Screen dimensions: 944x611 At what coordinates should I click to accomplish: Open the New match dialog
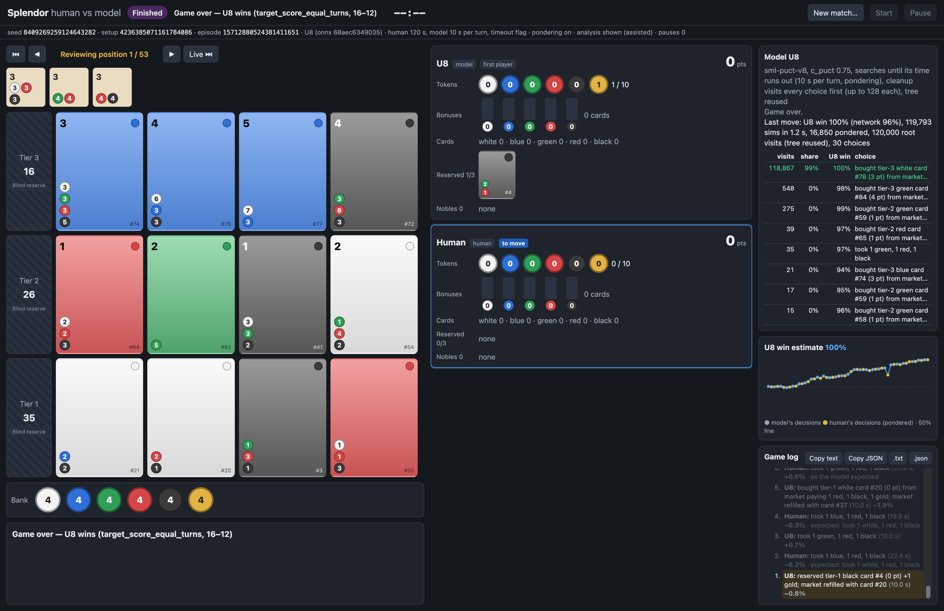click(835, 13)
